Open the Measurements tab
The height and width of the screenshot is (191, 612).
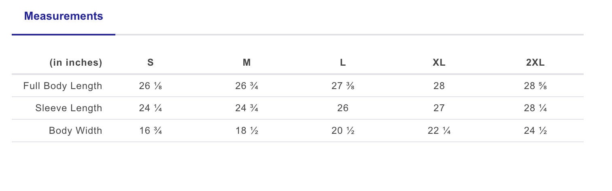coord(64,17)
